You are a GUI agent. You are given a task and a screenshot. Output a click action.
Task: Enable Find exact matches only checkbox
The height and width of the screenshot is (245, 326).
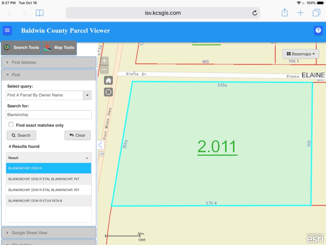click(11, 125)
